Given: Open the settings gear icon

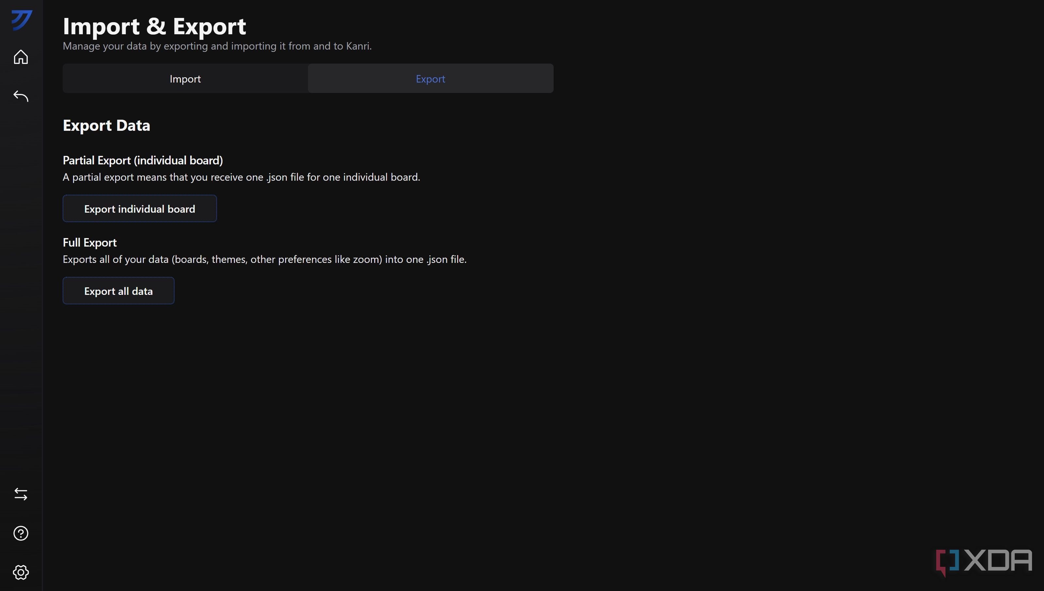Looking at the screenshot, I should pyautogui.click(x=21, y=572).
